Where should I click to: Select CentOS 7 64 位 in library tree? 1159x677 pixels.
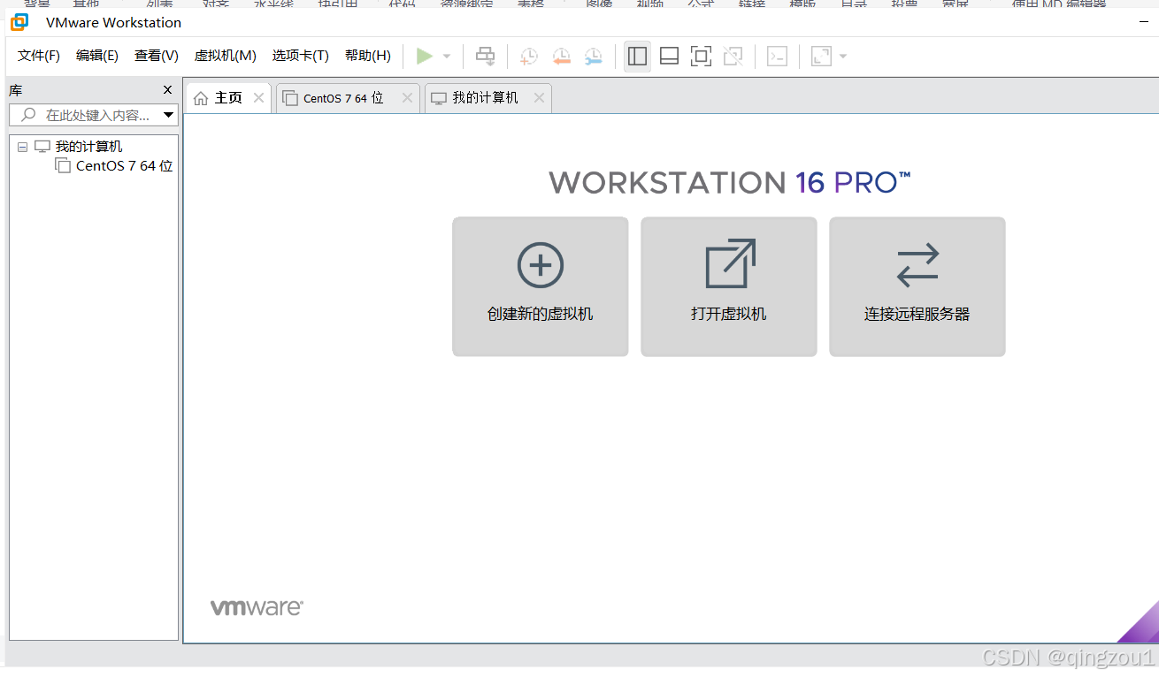[124, 166]
